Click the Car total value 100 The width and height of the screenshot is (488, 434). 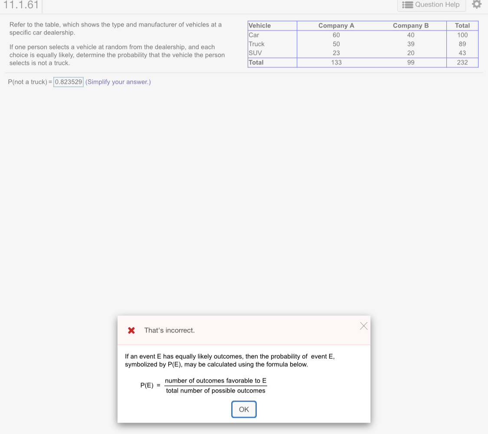click(462, 35)
